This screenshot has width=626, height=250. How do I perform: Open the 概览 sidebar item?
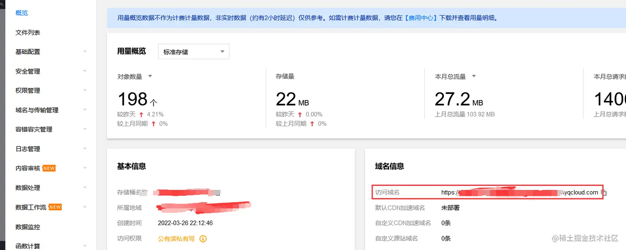click(x=22, y=13)
